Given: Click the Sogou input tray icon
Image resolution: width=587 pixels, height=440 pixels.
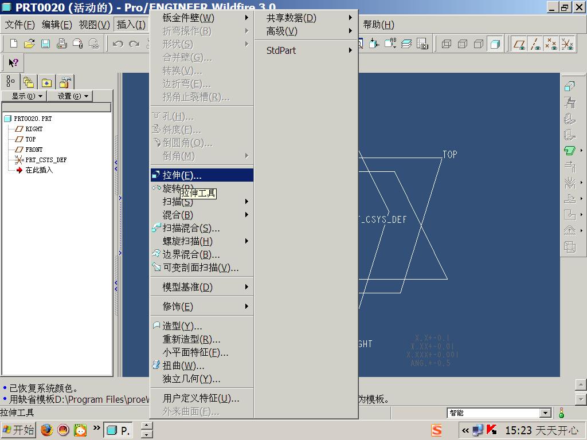Looking at the screenshot, I should [x=436, y=430].
